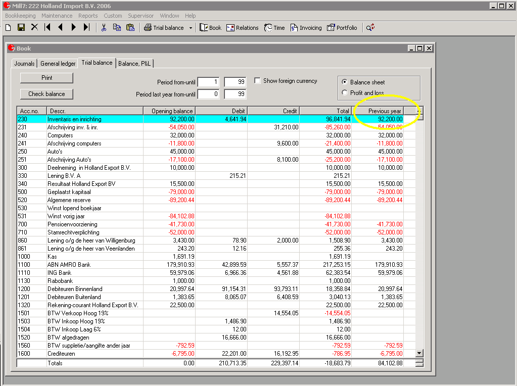Select the ABN AMRO Bank row

tap(216, 264)
